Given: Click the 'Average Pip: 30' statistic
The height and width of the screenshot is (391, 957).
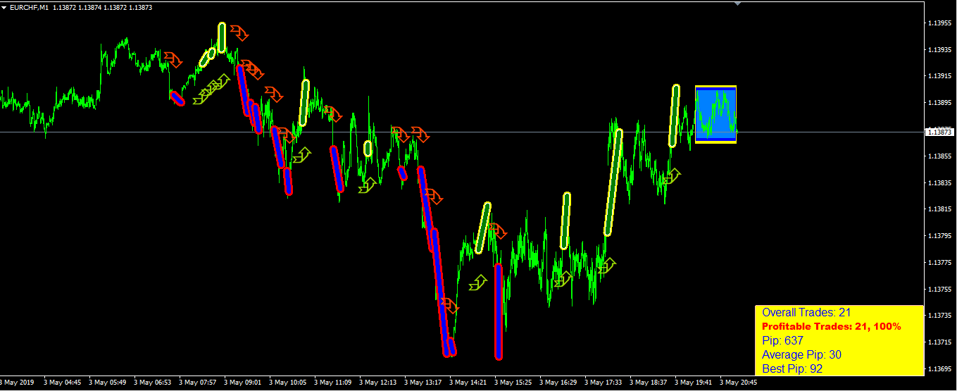Looking at the screenshot, I should 801,355.
